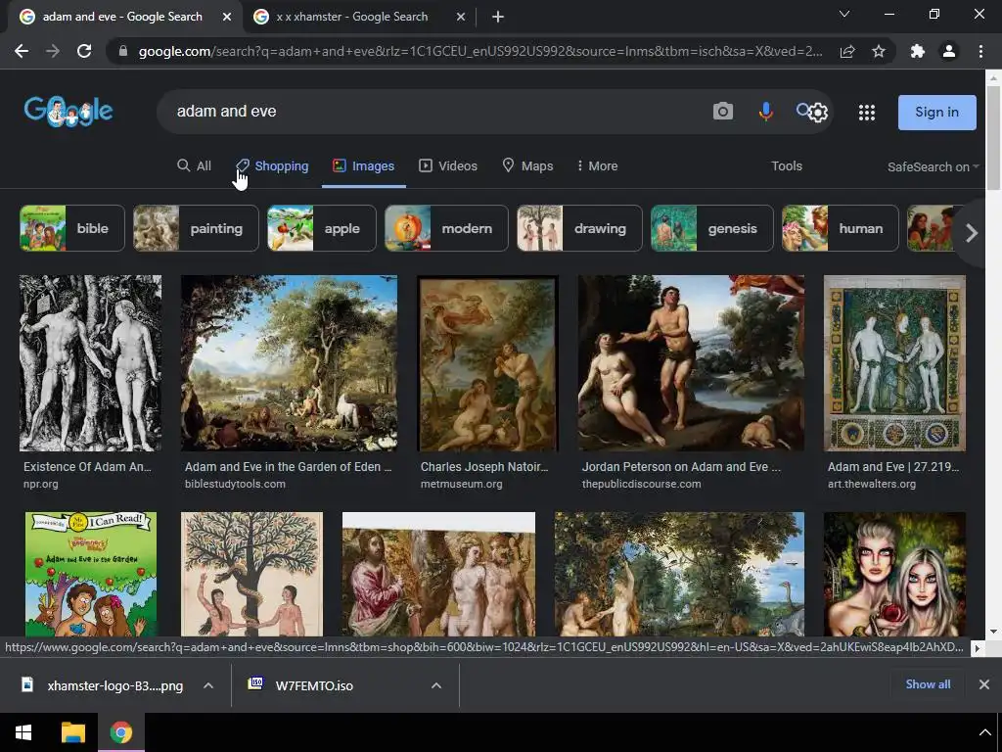Image resolution: width=1002 pixels, height=752 pixels.
Task: Open the Jordan Peterson article thumbnail
Action: point(691,363)
